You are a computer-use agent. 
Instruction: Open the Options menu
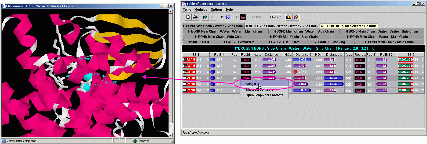217,10
